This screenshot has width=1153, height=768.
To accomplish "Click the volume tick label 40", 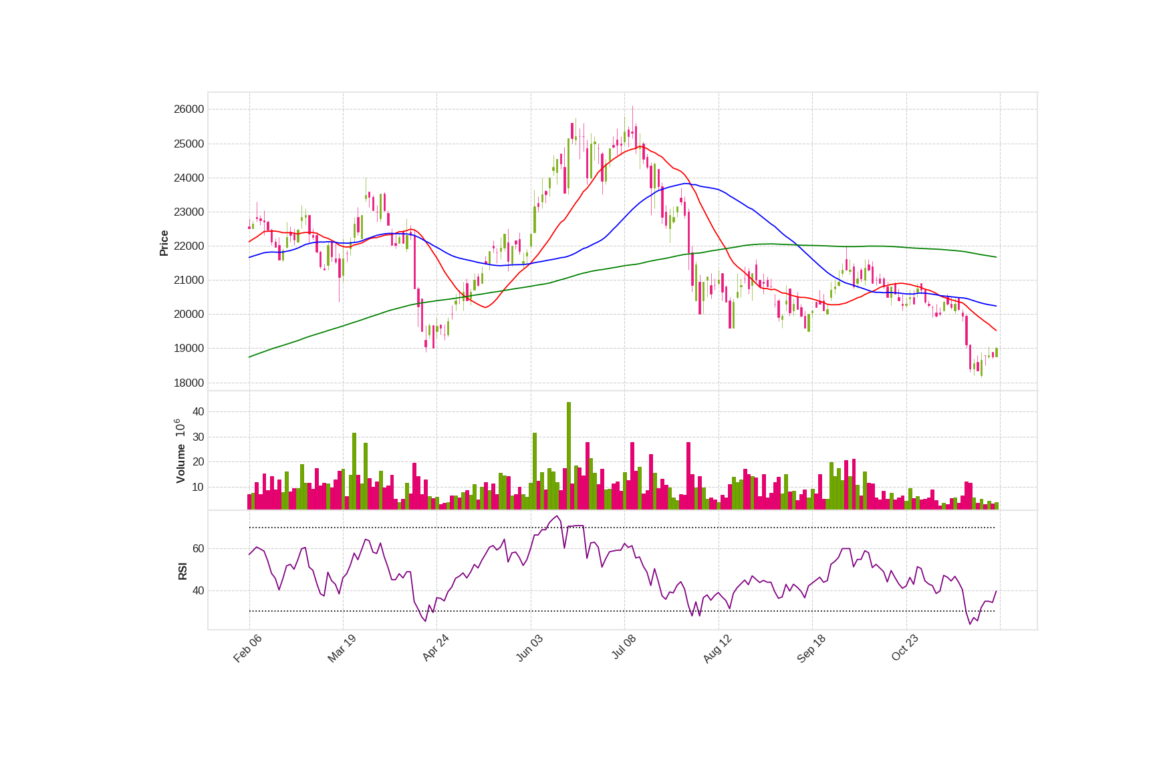I will click(198, 411).
